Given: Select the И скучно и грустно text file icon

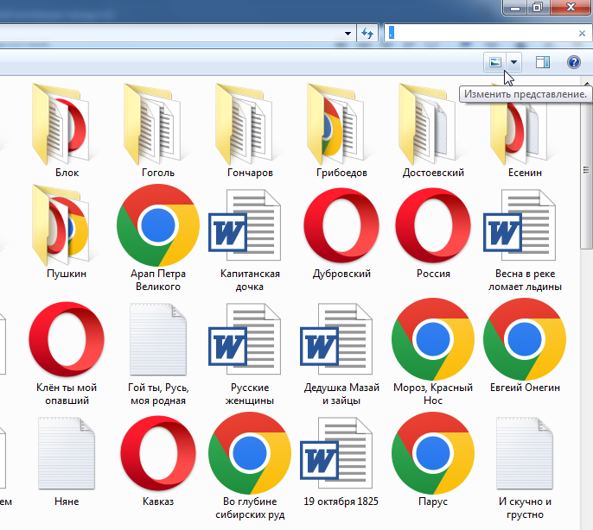Looking at the screenshot, I should point(525,453).
